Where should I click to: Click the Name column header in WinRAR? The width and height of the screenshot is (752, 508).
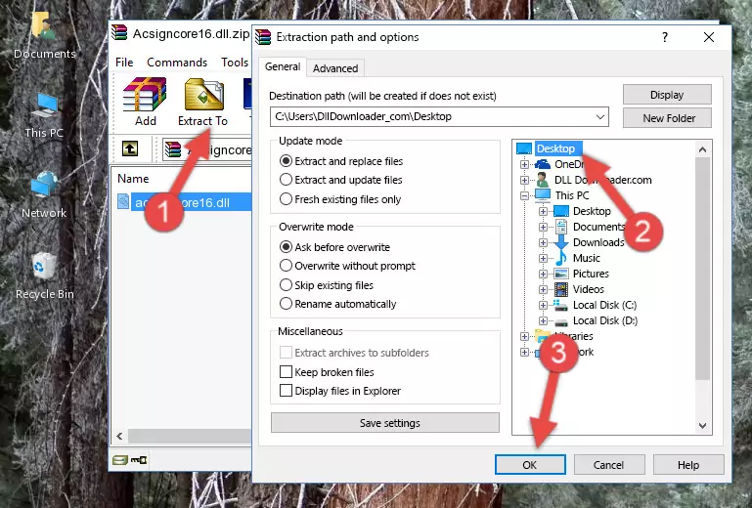click(133, 179)
